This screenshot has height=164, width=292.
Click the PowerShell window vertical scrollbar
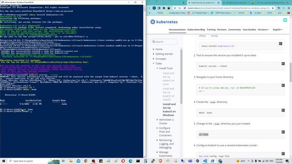(145, 81)
